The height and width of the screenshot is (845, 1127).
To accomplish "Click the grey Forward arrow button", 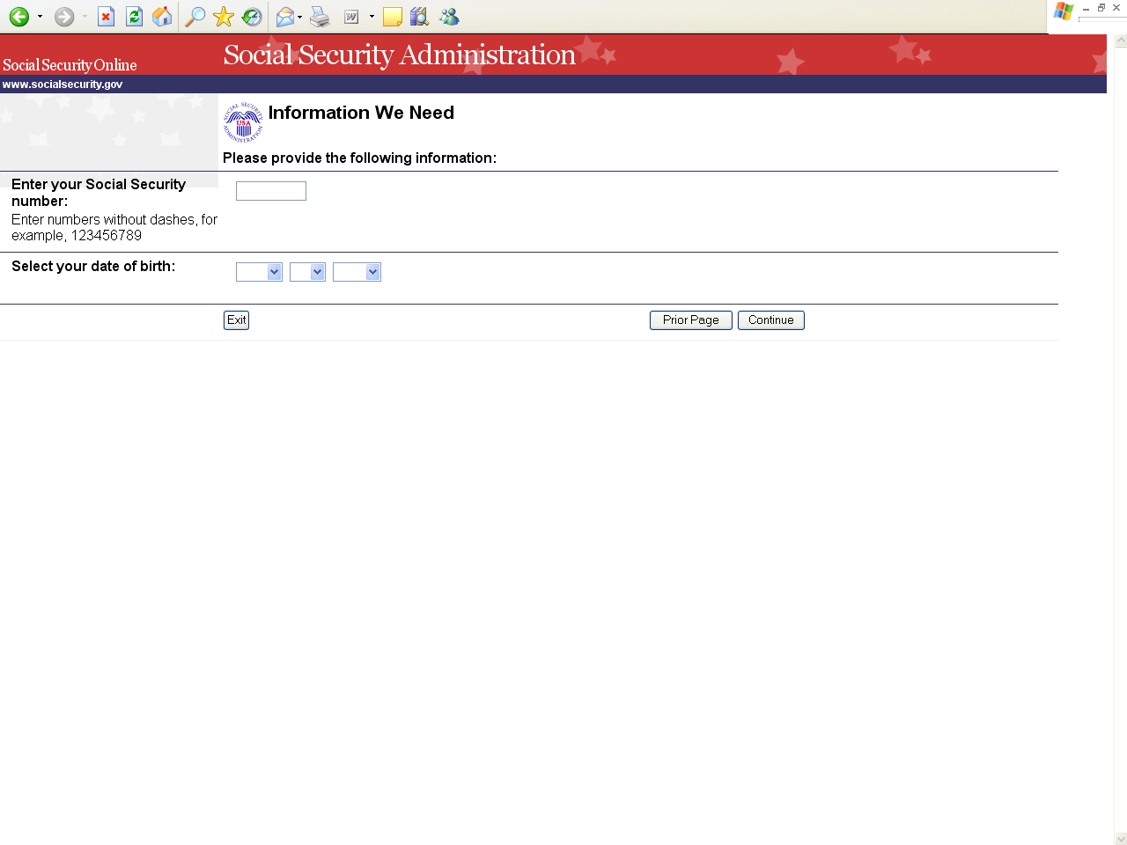I will 64,17.
